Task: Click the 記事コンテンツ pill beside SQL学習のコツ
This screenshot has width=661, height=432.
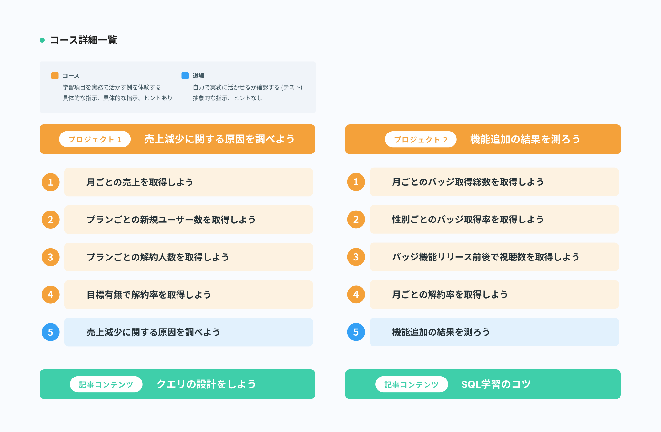Action: (x=412, y=384)
